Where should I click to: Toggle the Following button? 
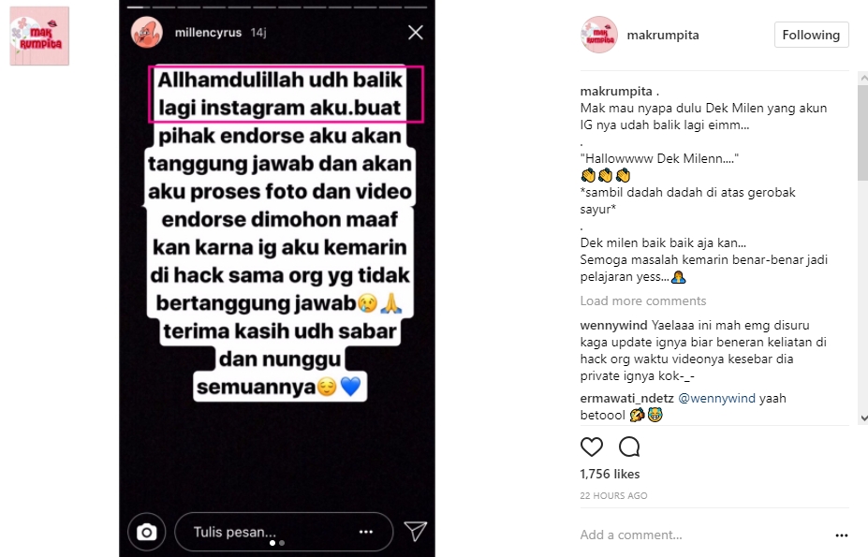point(811,35)
